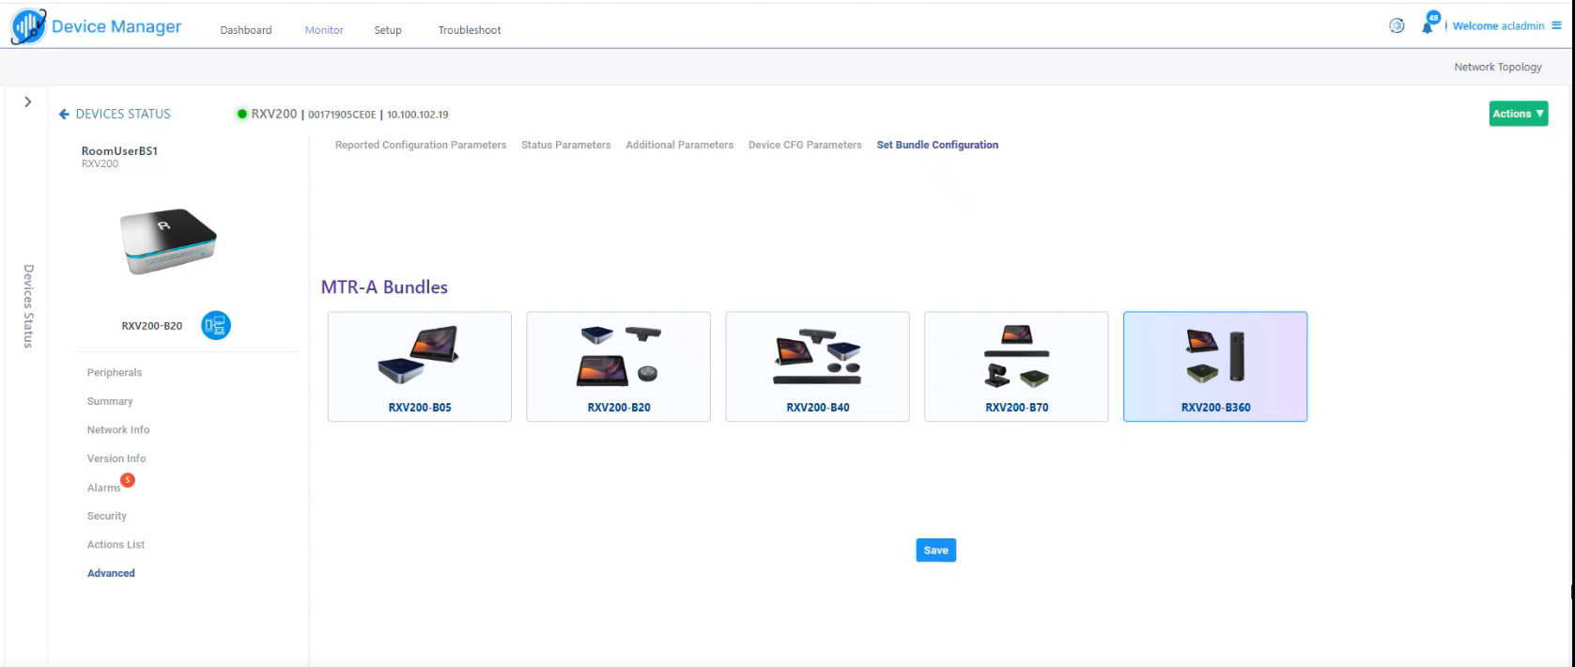Screen dimensions: 1575x667
Task: Open the Alarms section
Action: point(103,488)
